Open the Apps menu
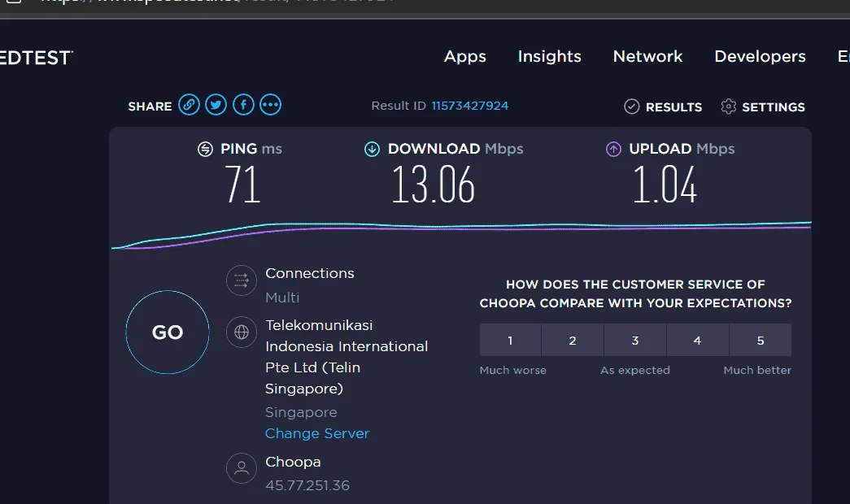 (465, 57)
